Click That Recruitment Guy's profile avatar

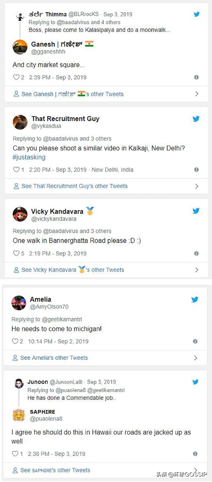tap(20, 122)
